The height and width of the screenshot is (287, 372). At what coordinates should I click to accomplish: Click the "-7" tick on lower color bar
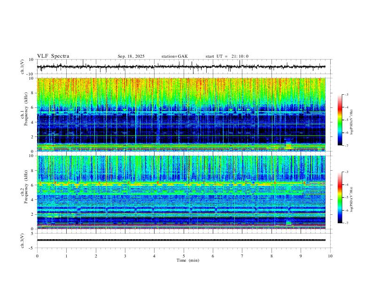[x=346, y=223]
